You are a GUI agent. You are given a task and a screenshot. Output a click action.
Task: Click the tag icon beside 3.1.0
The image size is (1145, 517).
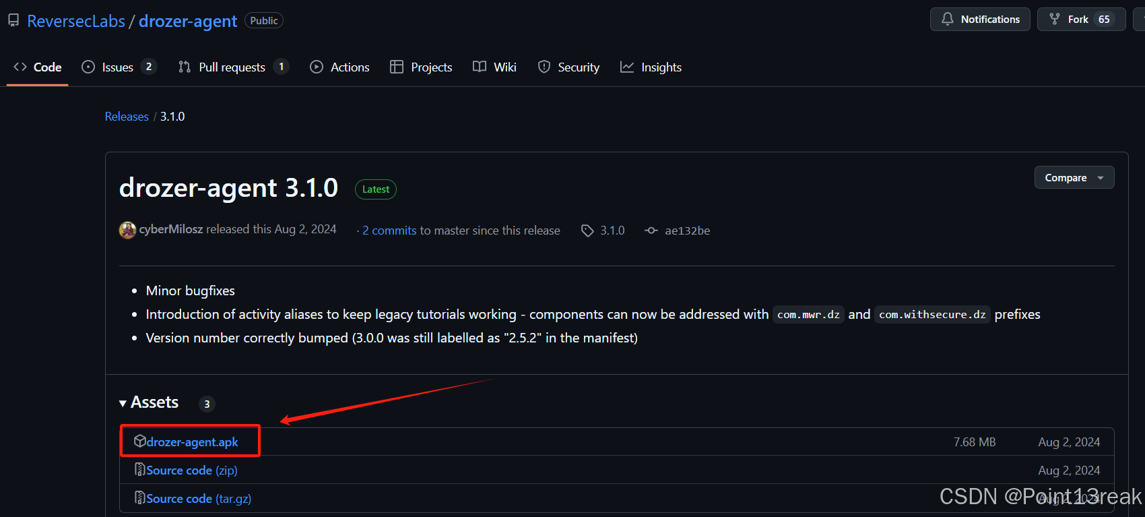587,231
